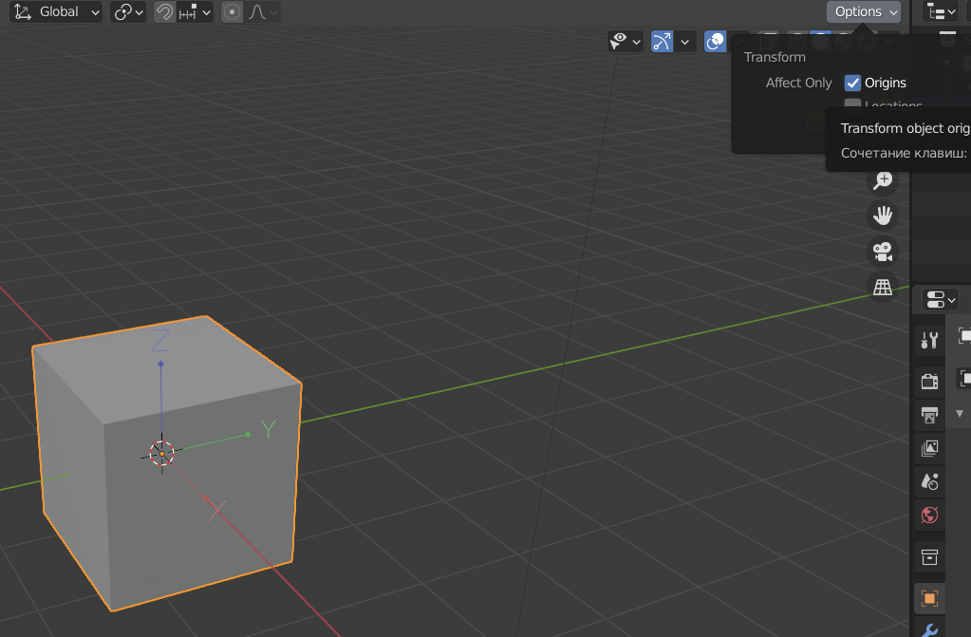
Task: Click the pan view hand icon
Action: point(884,215)
